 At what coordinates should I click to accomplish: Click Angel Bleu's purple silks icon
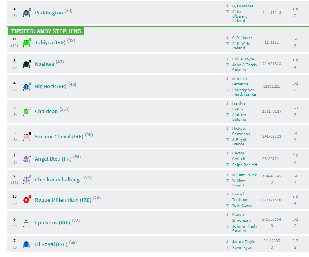click(x=27, y=159)
